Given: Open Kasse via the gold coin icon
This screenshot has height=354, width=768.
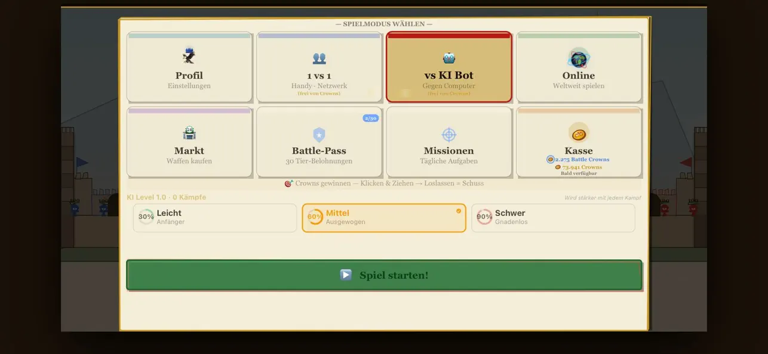Looking at the screenshot, I should pos(579,133).
